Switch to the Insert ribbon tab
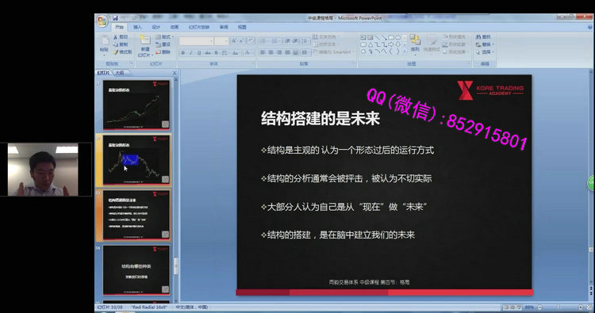This screenshot has width=595, height=313. coord(138,27)
